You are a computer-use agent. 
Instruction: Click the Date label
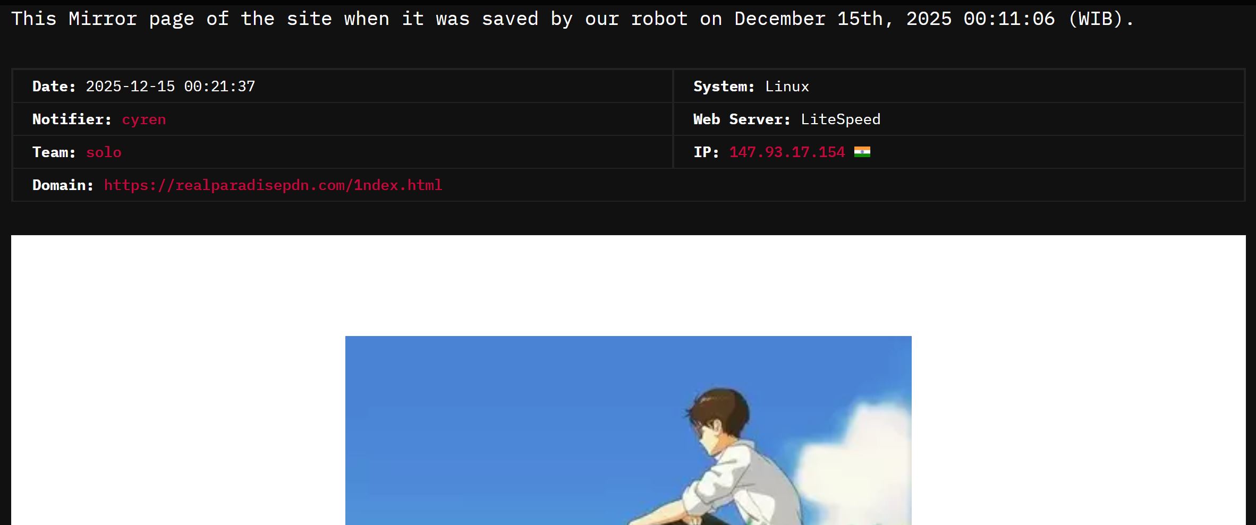click(x=54, y=87)
